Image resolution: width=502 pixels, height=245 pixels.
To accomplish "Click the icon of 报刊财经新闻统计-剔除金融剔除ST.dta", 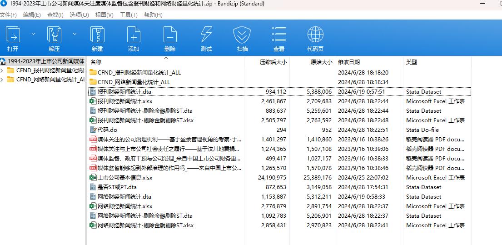I will (93, 111).
